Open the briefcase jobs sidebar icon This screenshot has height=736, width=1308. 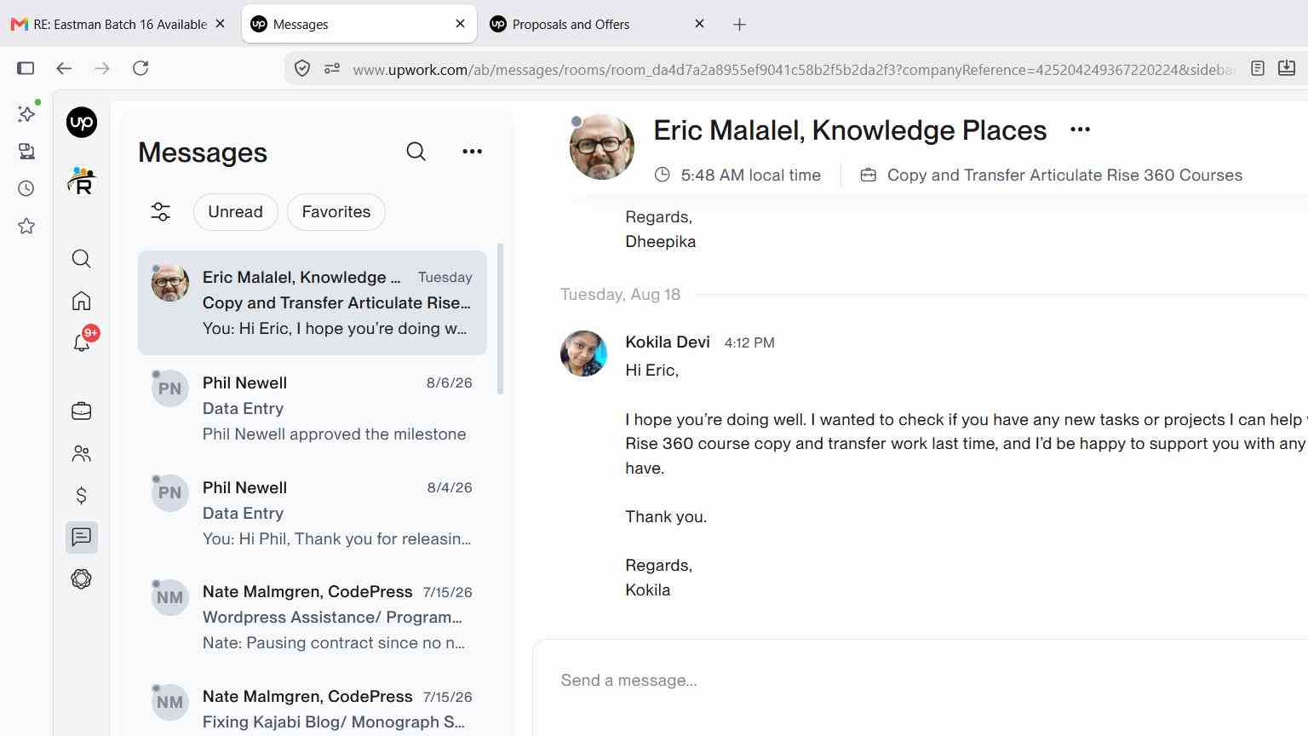(x=82, y=411)
